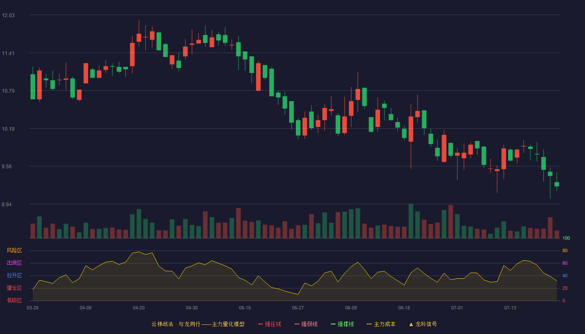The width and height of the screenshot is (585, 334).
Task: Toggle the 主力成本 legend series
Action: click(x=381, y=324)
